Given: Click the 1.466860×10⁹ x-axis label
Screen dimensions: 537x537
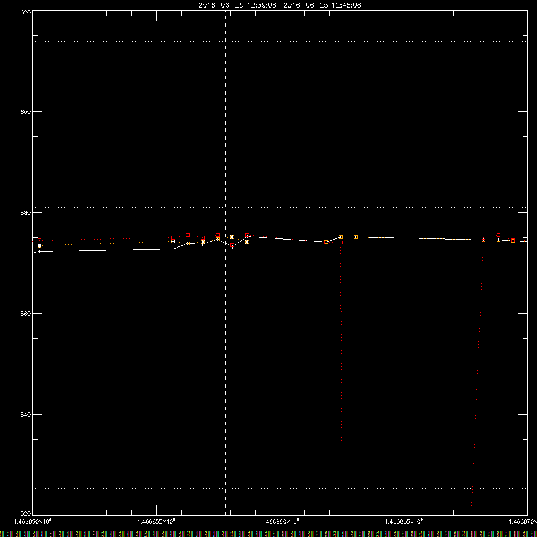Looking at the screenshot, I should (x=280, y=521).
